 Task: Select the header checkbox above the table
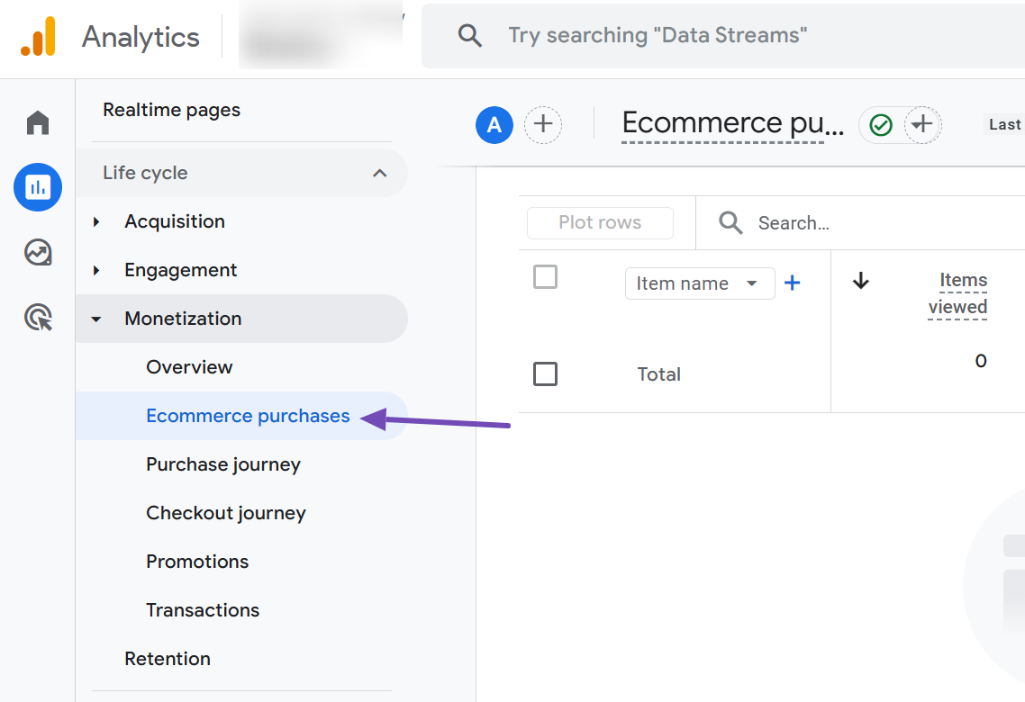pyautogui.click(x=545, y=277)
